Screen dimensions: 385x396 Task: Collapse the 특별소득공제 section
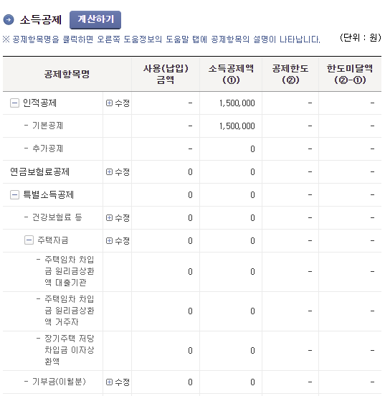tap(14, 194)
